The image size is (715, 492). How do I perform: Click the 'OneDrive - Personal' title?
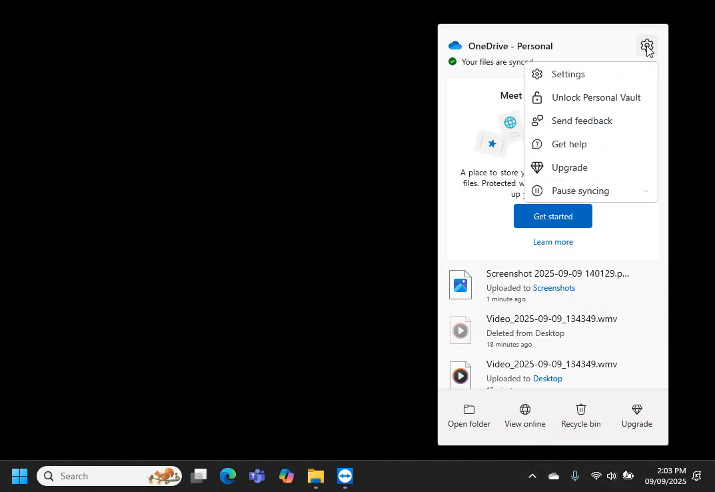click(510, 46)
